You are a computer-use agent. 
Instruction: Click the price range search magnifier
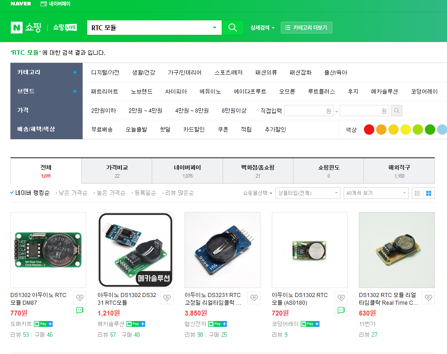(396, 110)
